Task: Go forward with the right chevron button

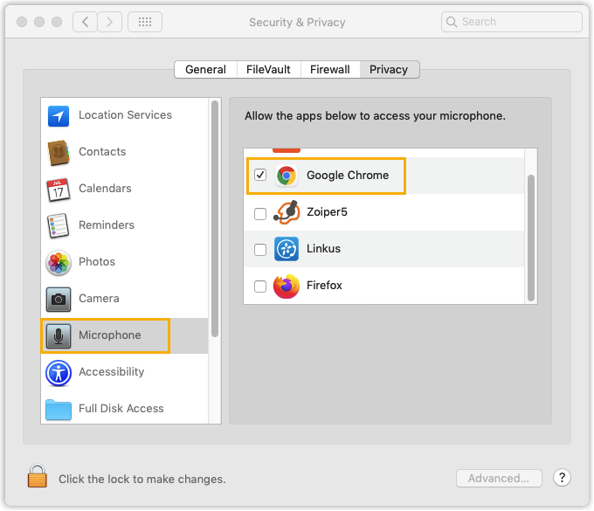Action: point(109,22)
